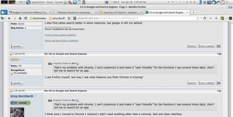
Task: Zoom in using the plus toolbar button
Action: coord(216,18)
